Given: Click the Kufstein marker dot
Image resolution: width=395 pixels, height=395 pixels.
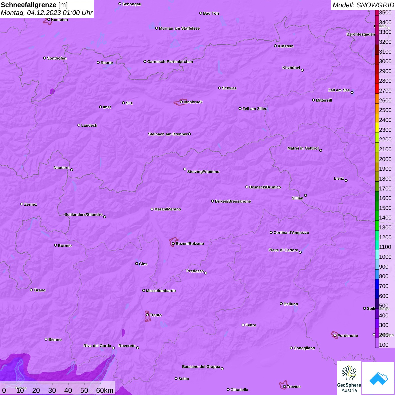Looking at the screenshot, I should [x=275, y=46].
